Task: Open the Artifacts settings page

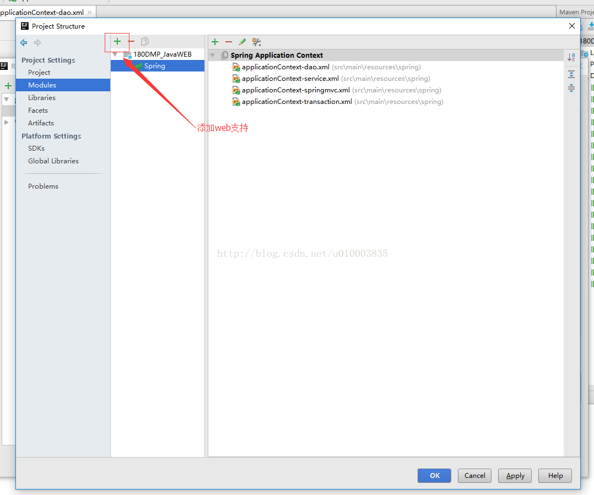Action: click(x=41, y=123)
